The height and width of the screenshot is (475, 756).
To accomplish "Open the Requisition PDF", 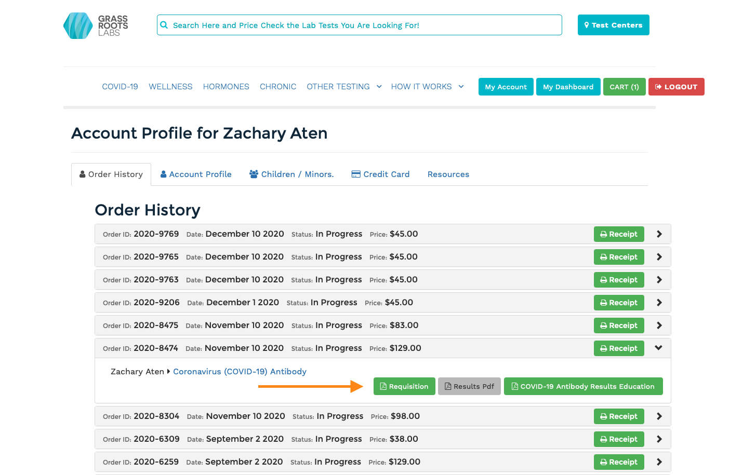I will [404, 386].
